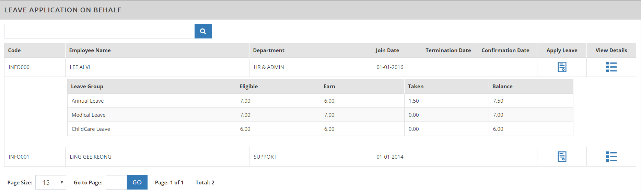Click the ChildCare Leave row
Image resolution: width=641 pixels, height=194 pixels.
pyautogui.click(x=91, y=129)
